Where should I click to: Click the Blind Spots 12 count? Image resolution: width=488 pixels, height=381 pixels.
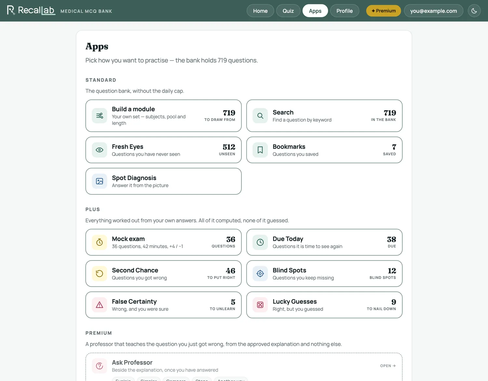tap(383, 273)
